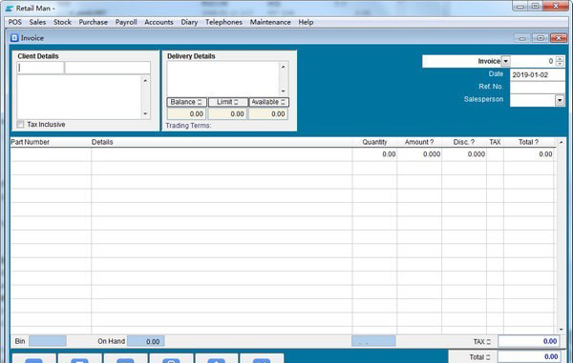The width and height of the screenshot is (573, 363).
Task: Click the On Hand value 0.00
Action: pyautogui.click(x=146, y=341)
